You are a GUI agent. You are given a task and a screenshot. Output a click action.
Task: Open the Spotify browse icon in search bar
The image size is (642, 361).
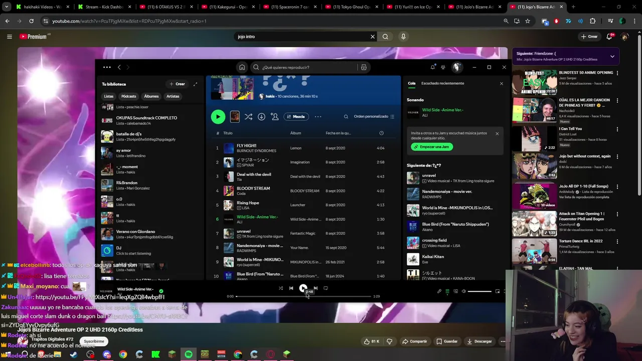click(364, 67)
